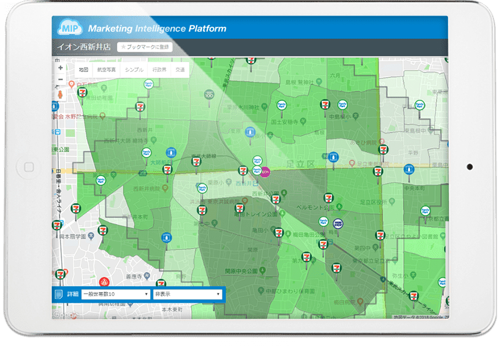Click the purple AEON store marker

pyautogui.click(x=265, y=172)
